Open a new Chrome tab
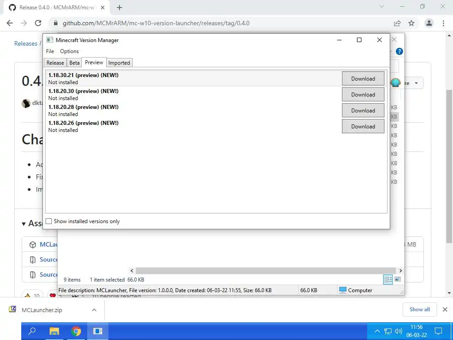This screenshot has width=453, height=340. point(119,8)
